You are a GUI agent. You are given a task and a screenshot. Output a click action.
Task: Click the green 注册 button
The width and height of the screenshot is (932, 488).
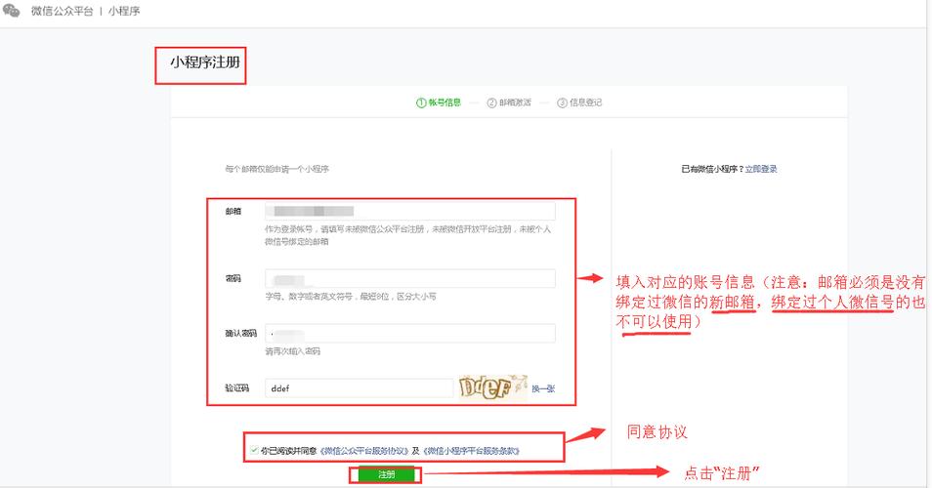click(x=386, y=474)
